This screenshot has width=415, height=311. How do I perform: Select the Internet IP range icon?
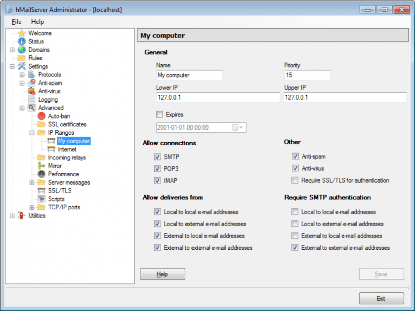coord(51,149)
